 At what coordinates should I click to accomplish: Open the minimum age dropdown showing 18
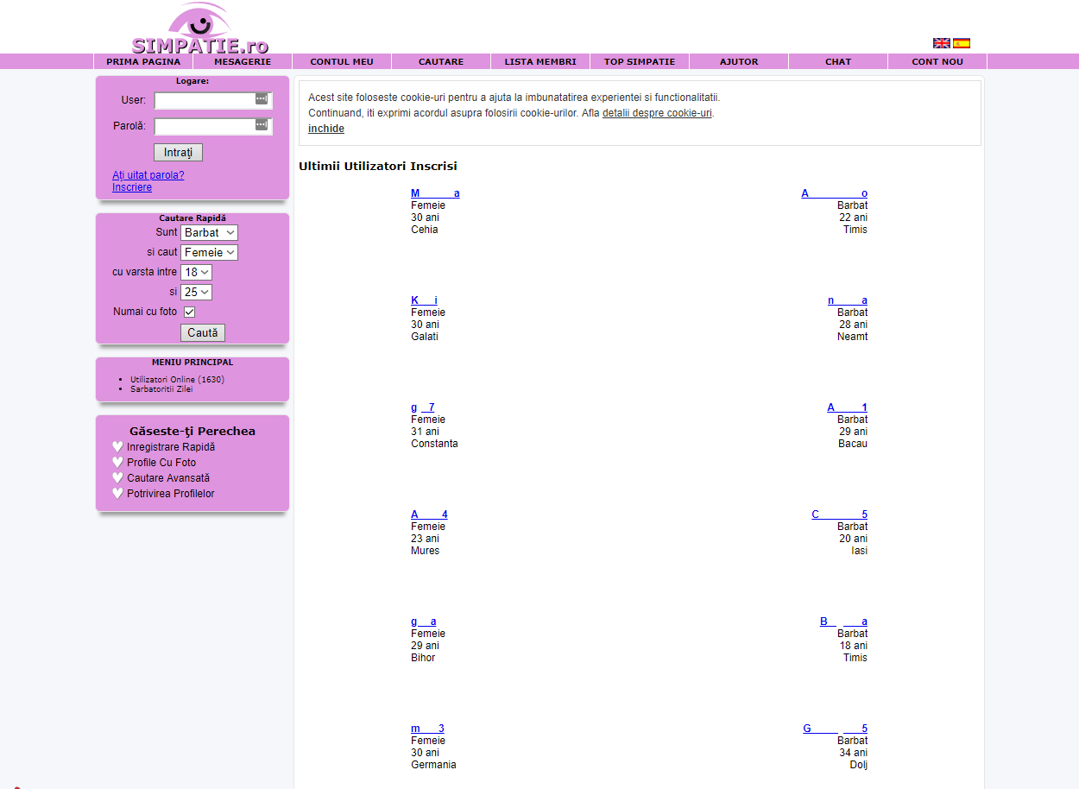(196, 273)
